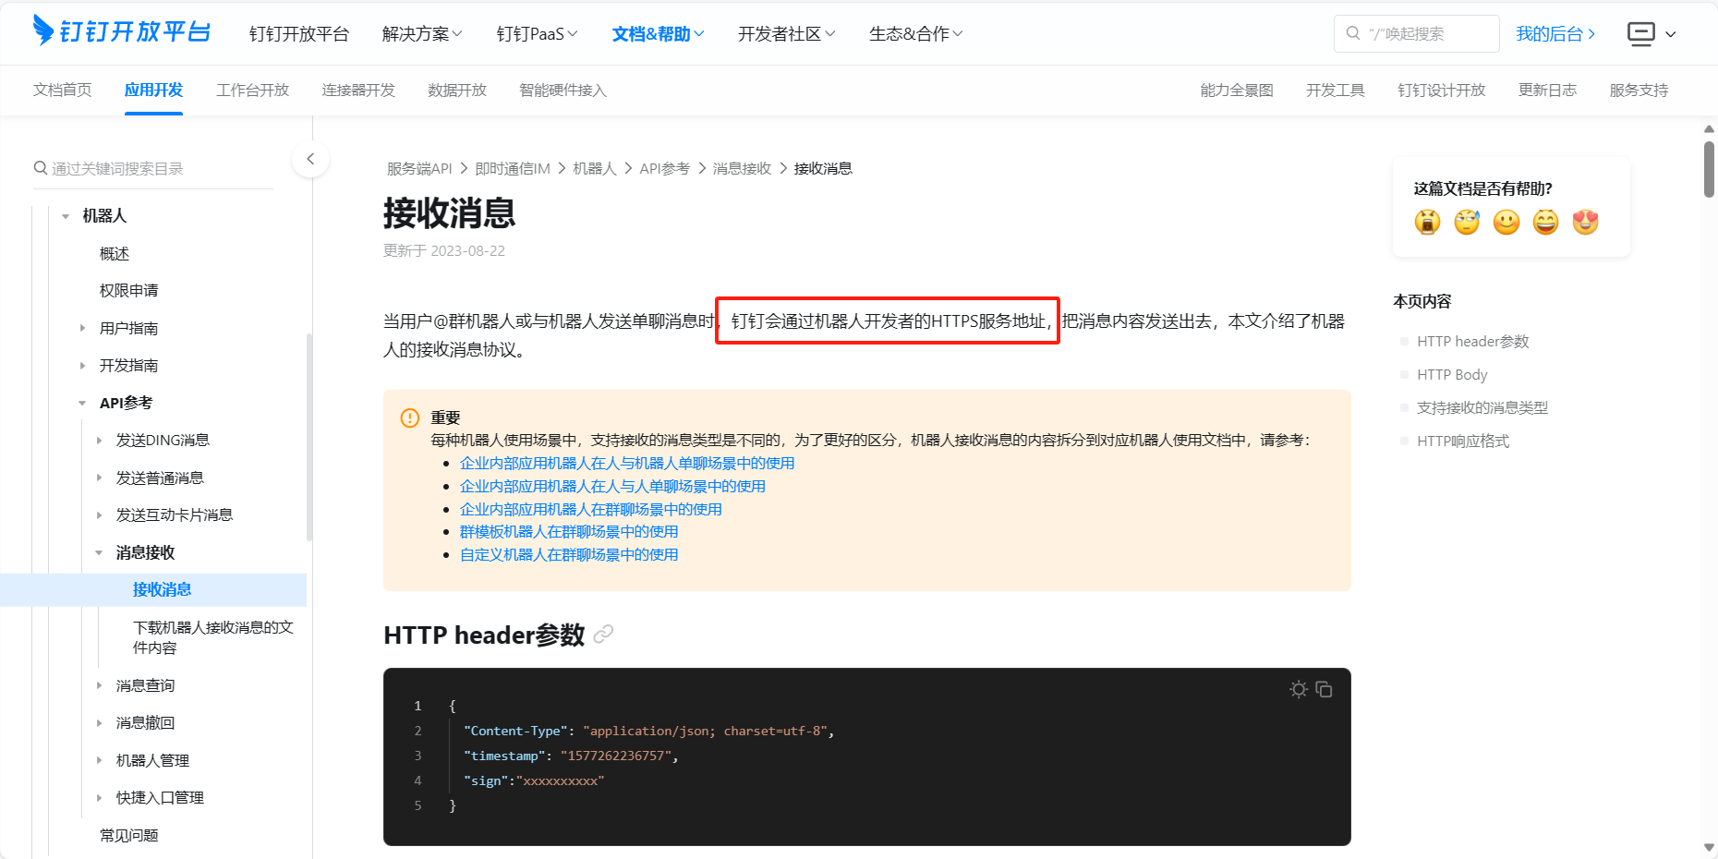Collapse the sidebar with the arrow button
The image size is (1718, 859).
tap(310, 159)
